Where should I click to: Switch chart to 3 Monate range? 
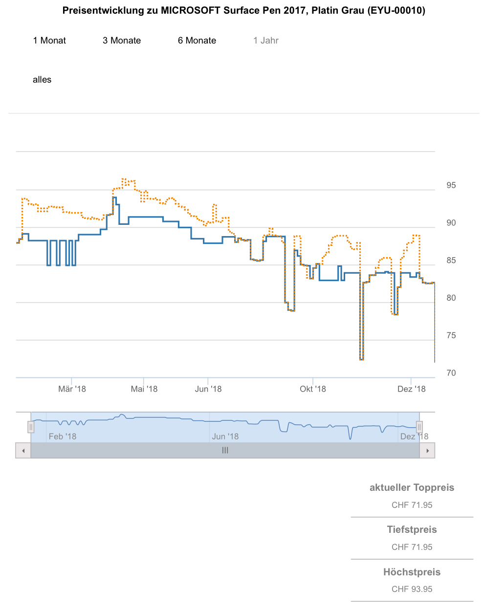pos(122,41)
